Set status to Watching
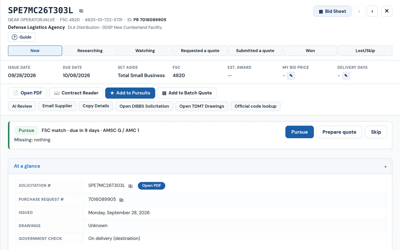This screenshot has width=400, height=250. (x=145, y=51)
